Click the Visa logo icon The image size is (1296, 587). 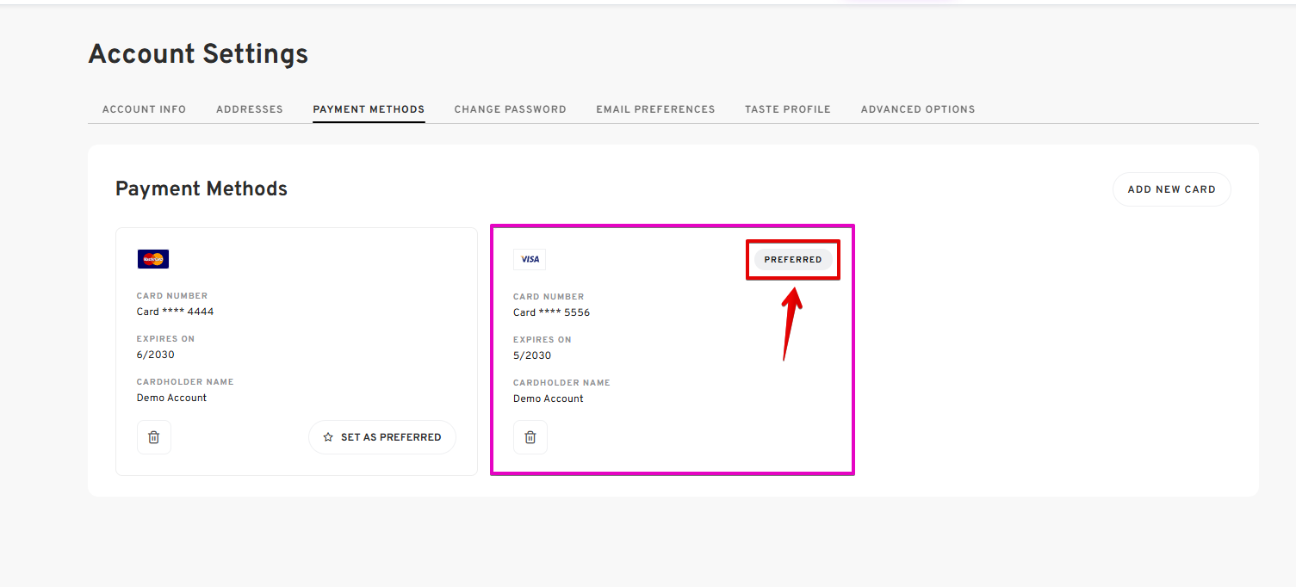click(x=530, y=259)
